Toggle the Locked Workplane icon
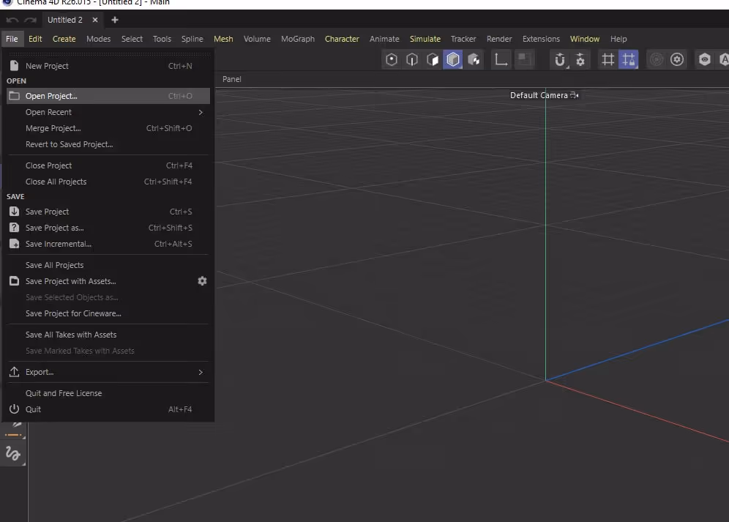The width and height of the screenshot is (729, 522). [628, 60]
